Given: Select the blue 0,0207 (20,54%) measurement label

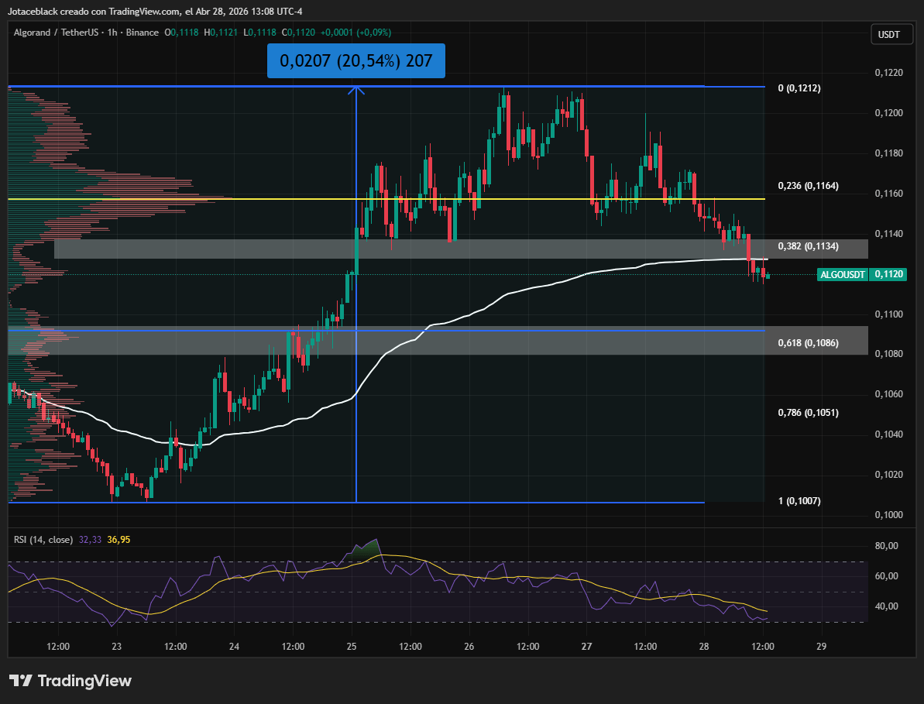Looking at the screenshot, I should [x=356, y=60].
